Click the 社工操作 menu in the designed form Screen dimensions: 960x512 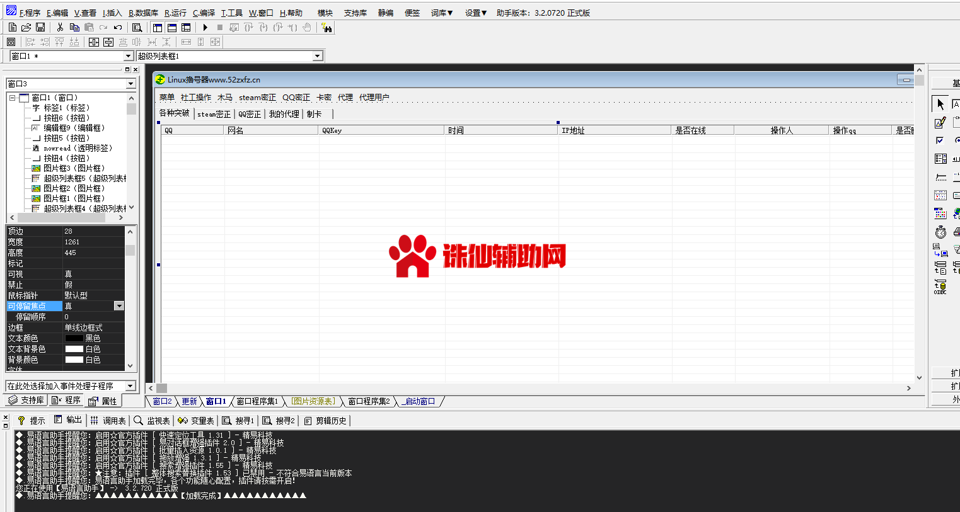(x=196, y=98)
